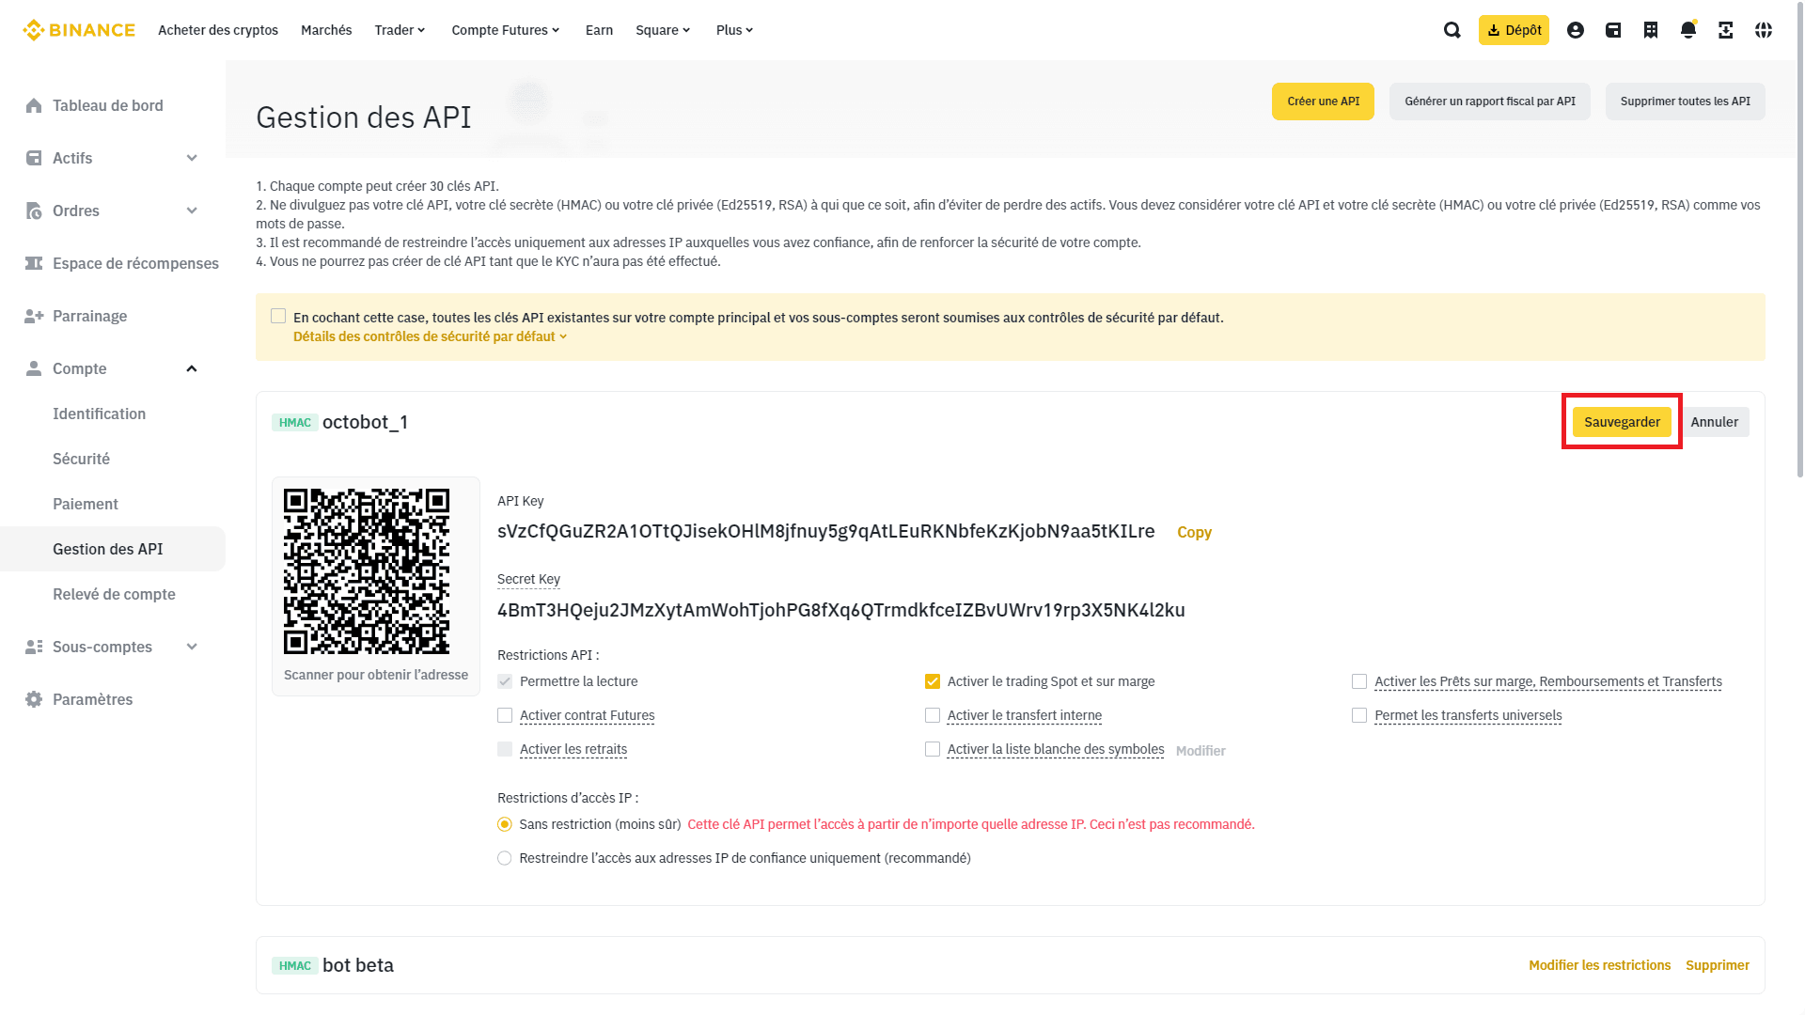
Task: Click the Dépôt button
Action: (1514, 30)
